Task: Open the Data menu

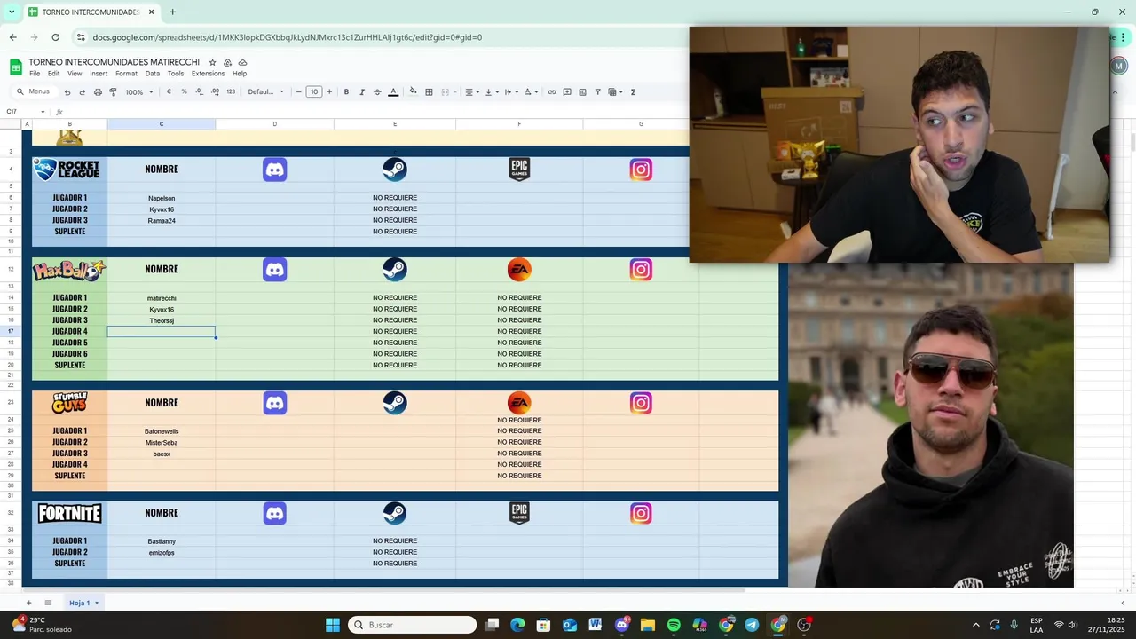Action: (x=153, y=74)
